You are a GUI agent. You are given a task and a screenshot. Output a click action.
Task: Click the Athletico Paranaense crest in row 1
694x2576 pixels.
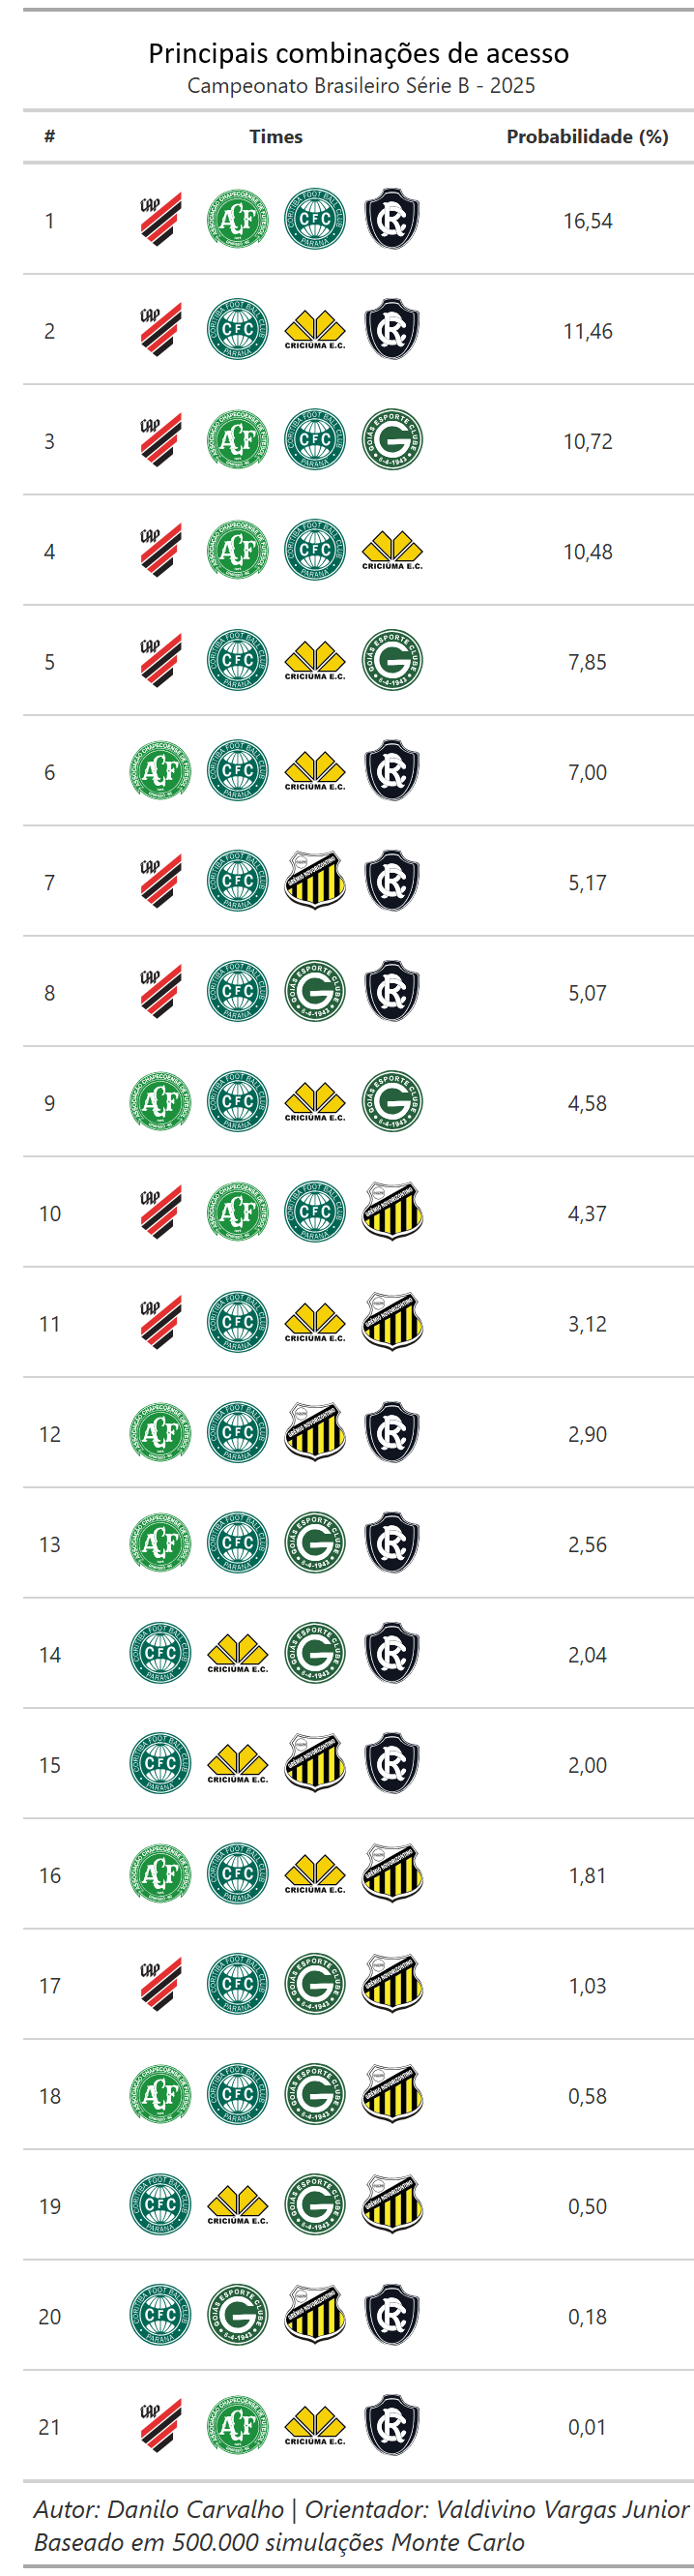tap(160, 220)
